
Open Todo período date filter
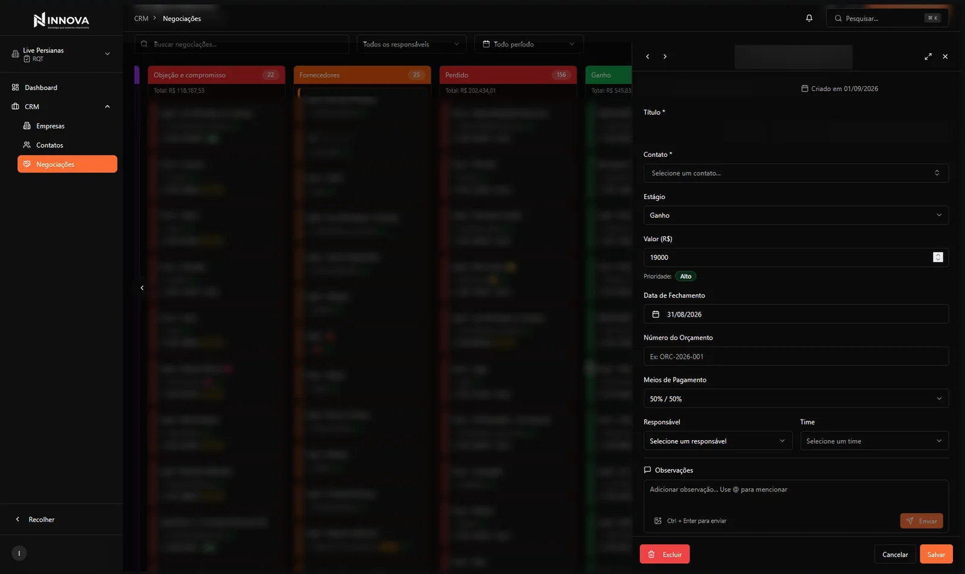click(x=529, y=44)
